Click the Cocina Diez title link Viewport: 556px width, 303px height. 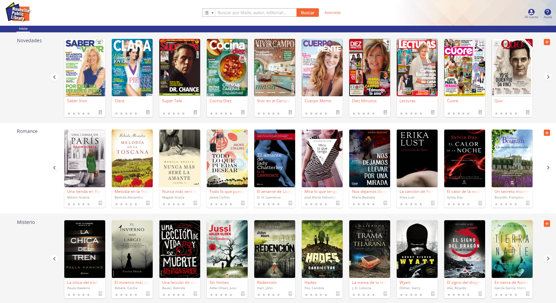coord(220,101)
